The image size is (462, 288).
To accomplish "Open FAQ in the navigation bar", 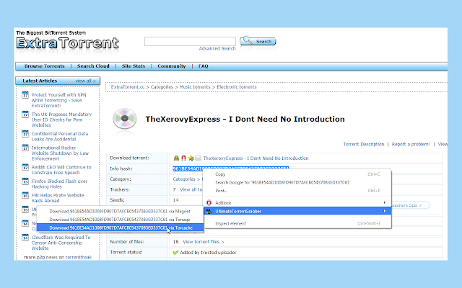I will tap(204, 66).
